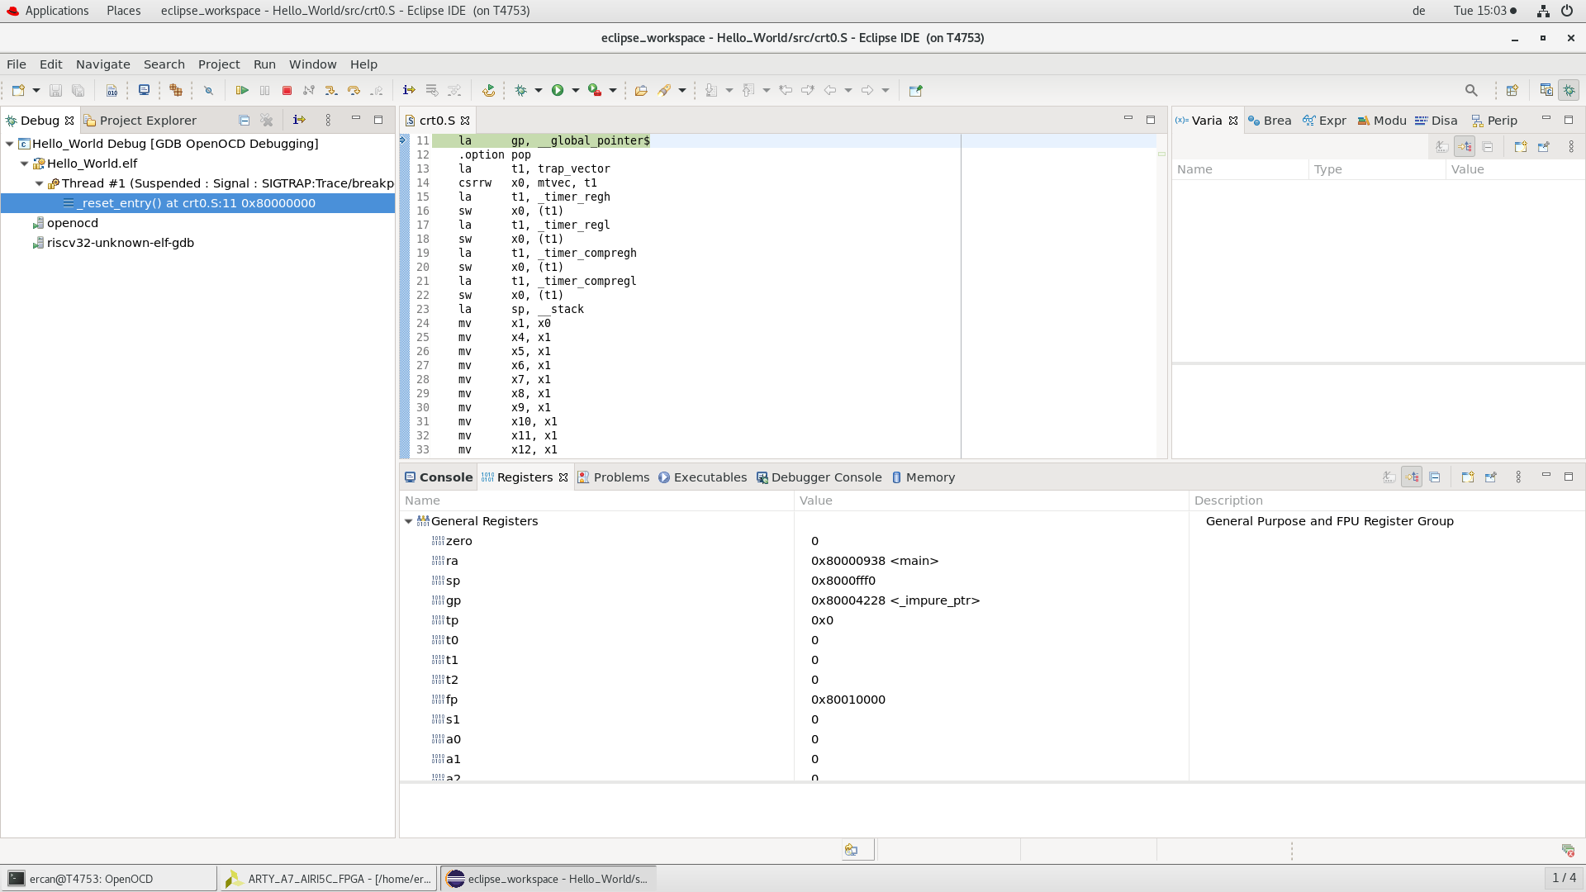Switch to the Executables tab
Screen dimensions: 1586x892
pos(702,477)
